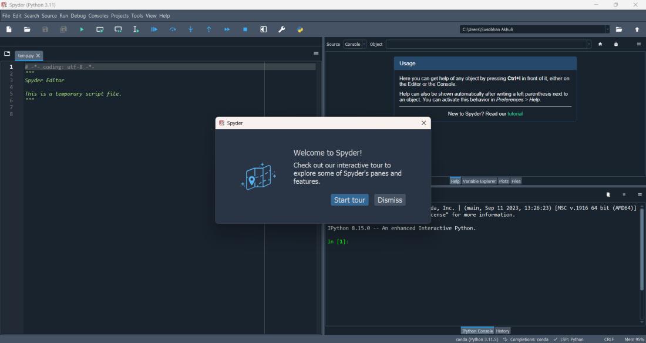Viewport: 646px width, 343px height.
Task: Open the editor pane options menu
Action: point(316,53)
